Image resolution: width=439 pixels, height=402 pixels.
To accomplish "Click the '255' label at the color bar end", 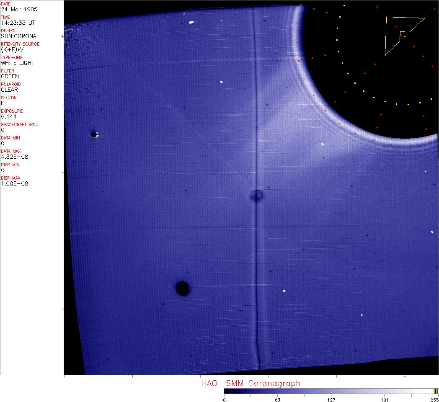I will 434,399.
